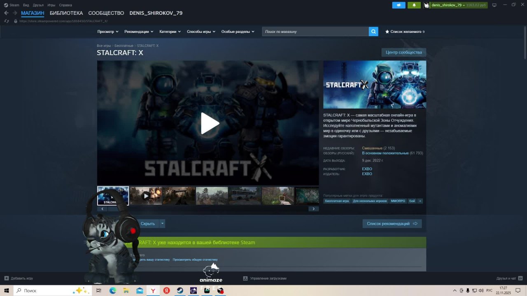
Task: Open the network tray icon
Action: (x=475, y=291)
